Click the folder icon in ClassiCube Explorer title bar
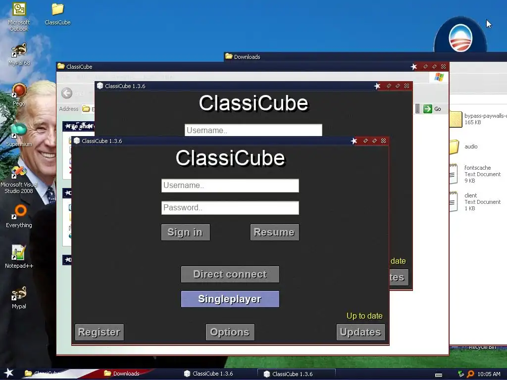Viewport: 507px width, 380px height. pos(61,66)
